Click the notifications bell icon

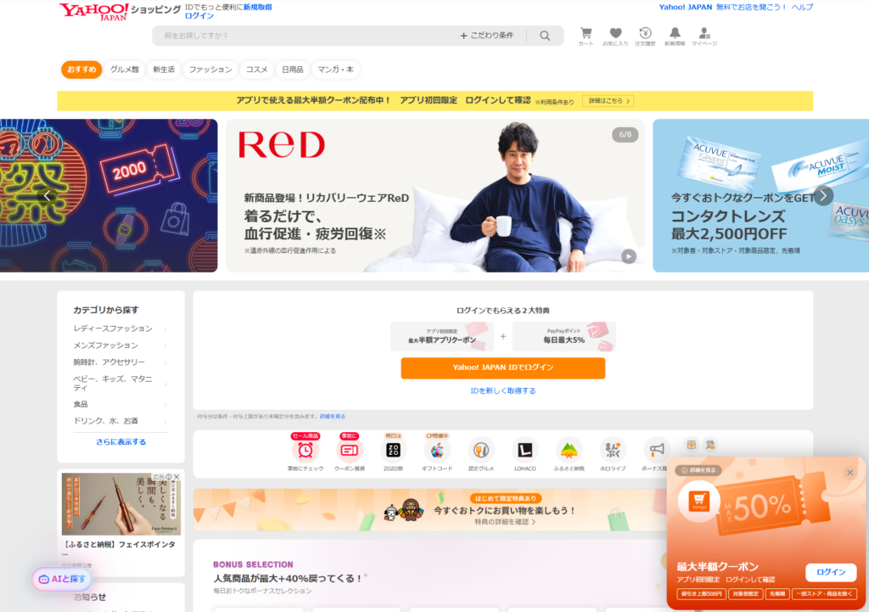[x=675, y=35]
